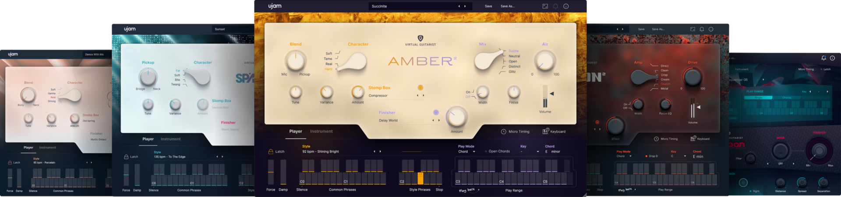841x197 pixels.
Task: Toggle the Finisher power button in Amber
Action: 436,113
